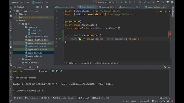The image size is (184, 103).
Task: Commit changes with the green checkmark icon
Action: click(149, 2)
